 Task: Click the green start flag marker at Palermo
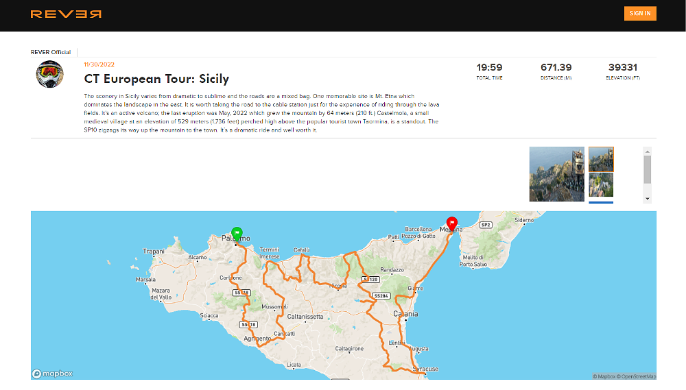(237, 234)
